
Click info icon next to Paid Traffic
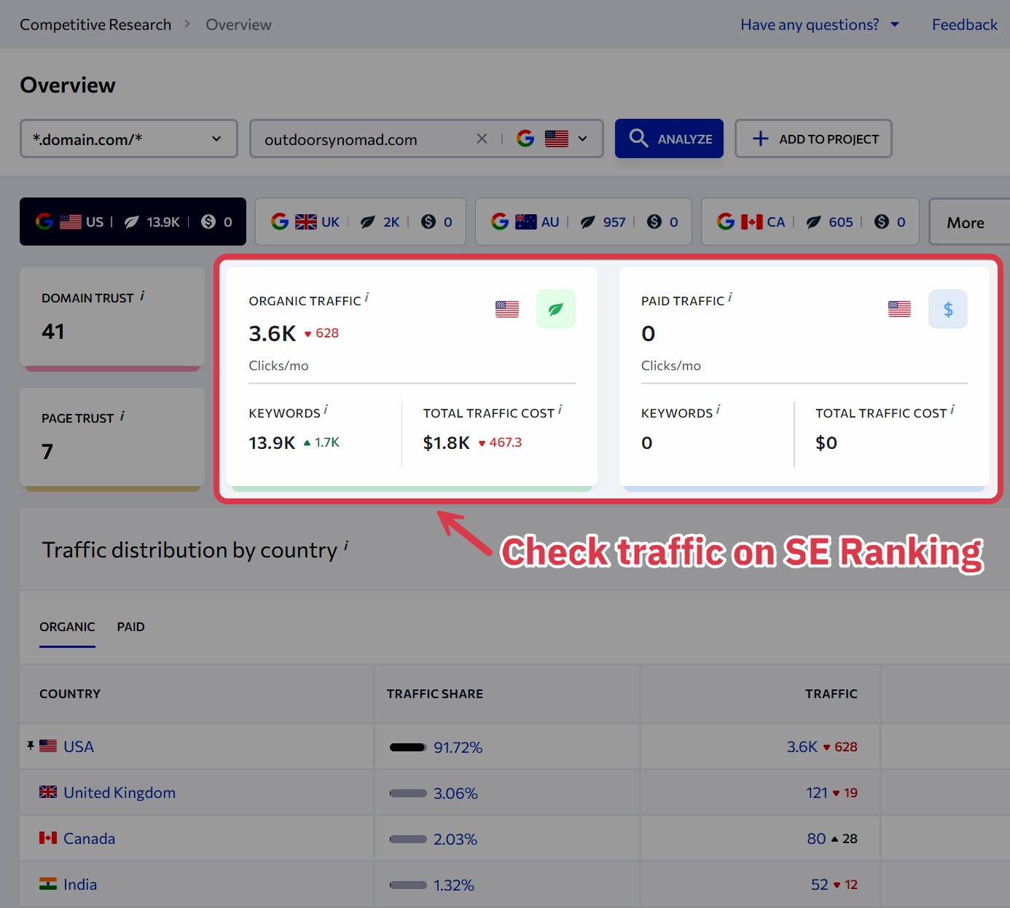730,297
